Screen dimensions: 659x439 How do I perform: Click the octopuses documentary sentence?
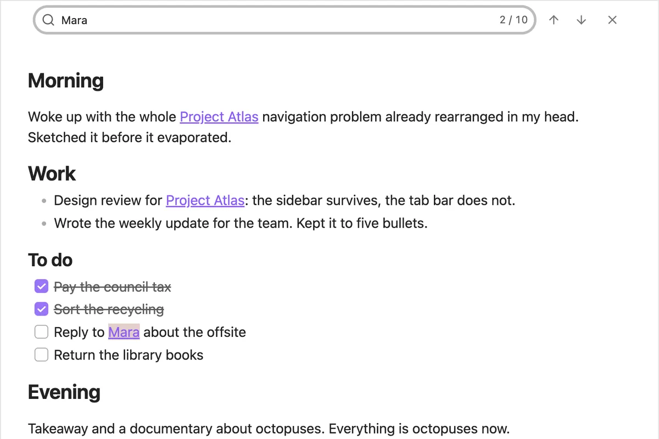coord(269,428)
